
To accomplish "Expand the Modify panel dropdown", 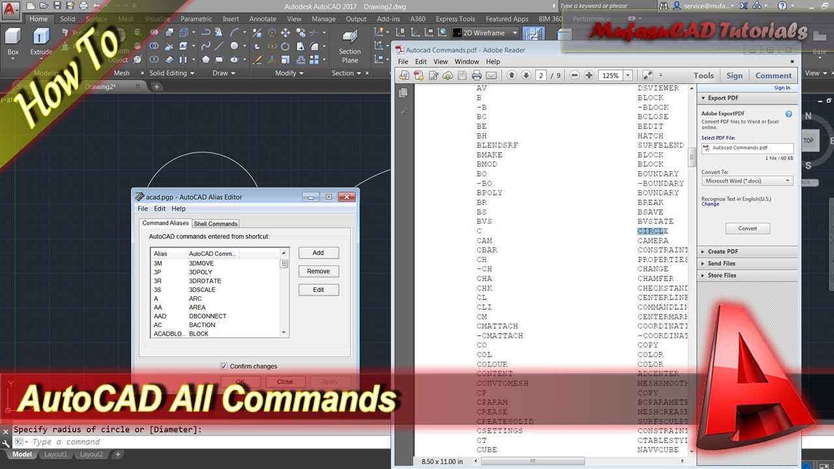I will click(289, 73).
